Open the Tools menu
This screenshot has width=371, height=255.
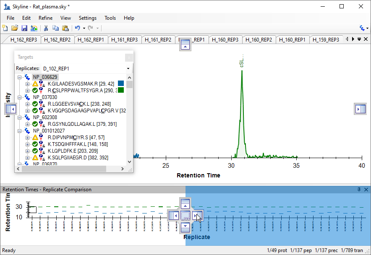coord(110,18)
